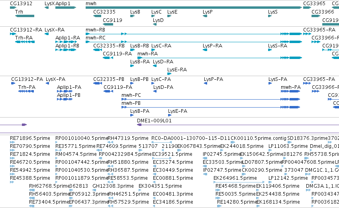Click the LysB-PA protein label

[140, 111]
